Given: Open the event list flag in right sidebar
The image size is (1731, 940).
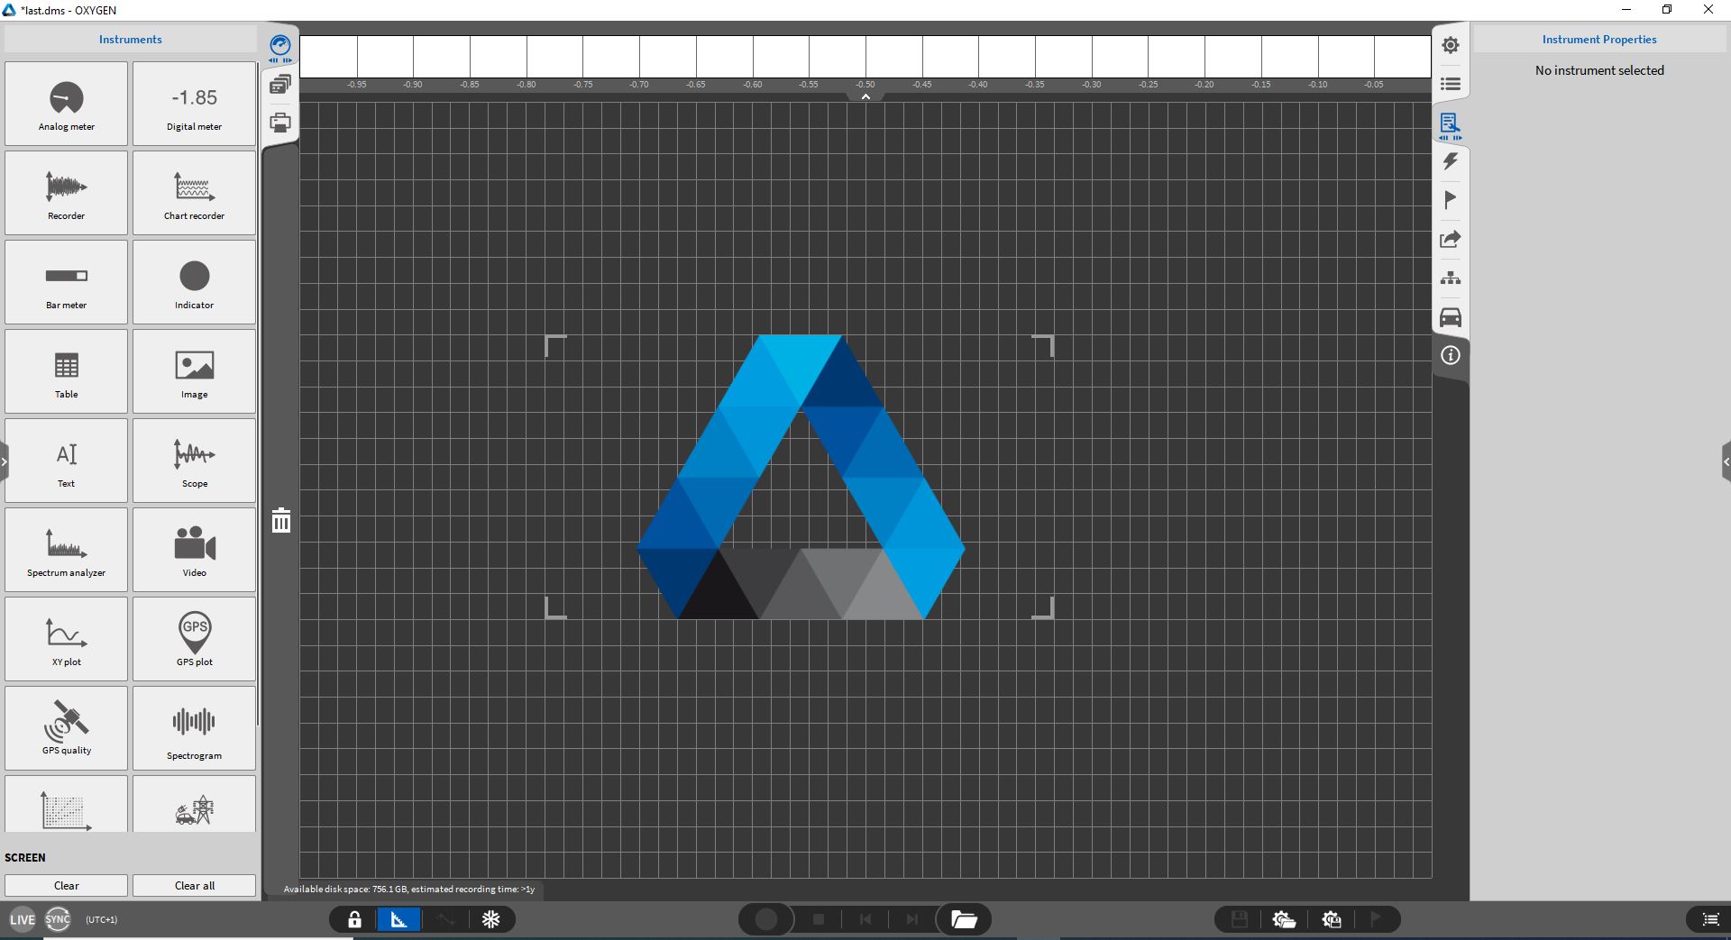Looking at the screenshot, I should point(1451,200).
